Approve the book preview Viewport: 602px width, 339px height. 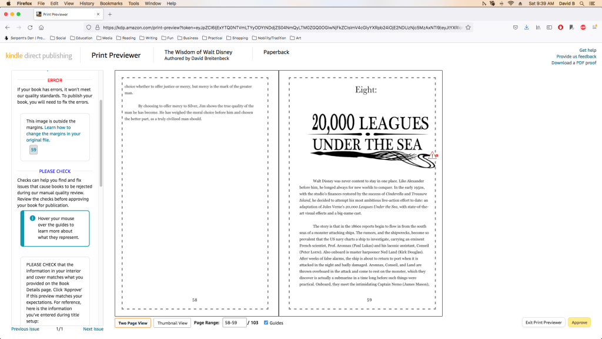click(x=579, y=323)
